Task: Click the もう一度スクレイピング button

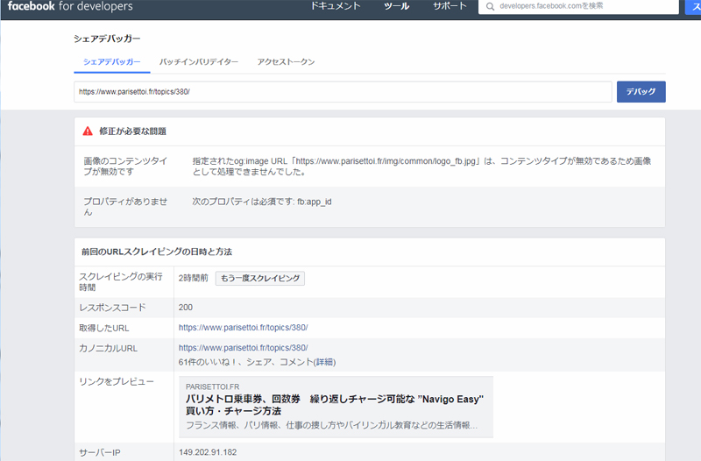Action: (260, 278)
